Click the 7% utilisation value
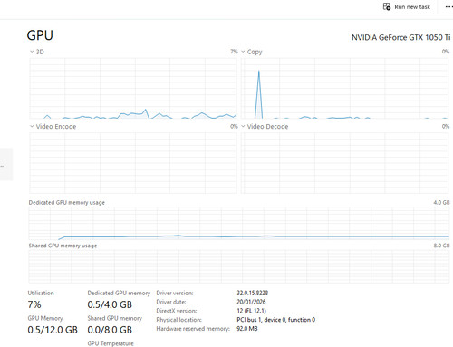This screenshot has height=347, width=453. click(34, 304)
